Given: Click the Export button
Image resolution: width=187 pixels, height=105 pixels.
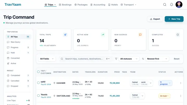Looking at the screenshot, I should (x=155, y=19).
